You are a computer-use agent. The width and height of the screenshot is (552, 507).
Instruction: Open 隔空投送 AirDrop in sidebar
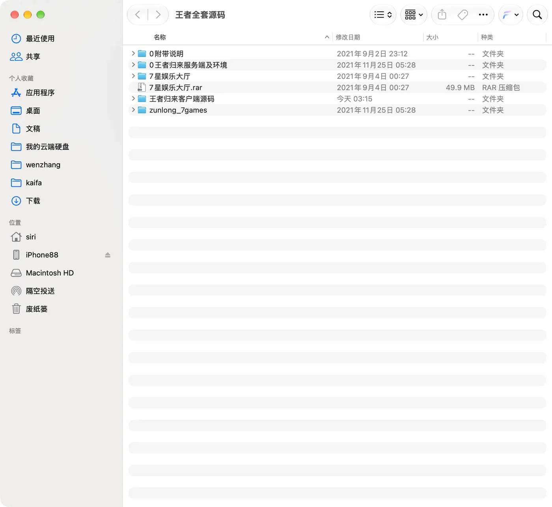(40, 291)
